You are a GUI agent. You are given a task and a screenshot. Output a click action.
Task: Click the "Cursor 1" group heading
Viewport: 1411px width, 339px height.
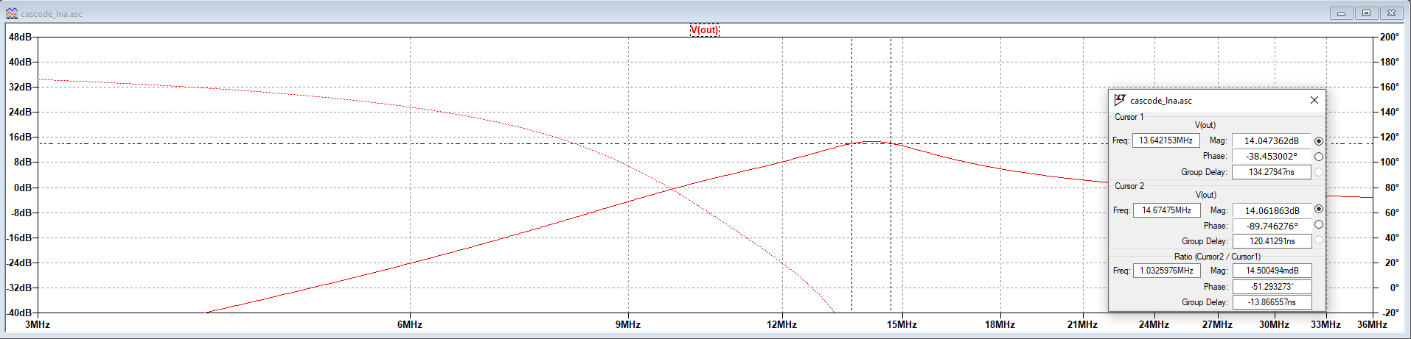[1129, 117]
